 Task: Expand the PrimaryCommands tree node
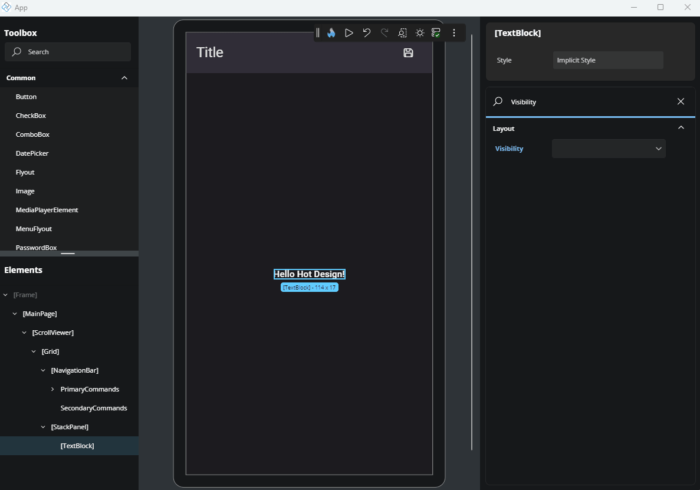[x=52, y=389]
